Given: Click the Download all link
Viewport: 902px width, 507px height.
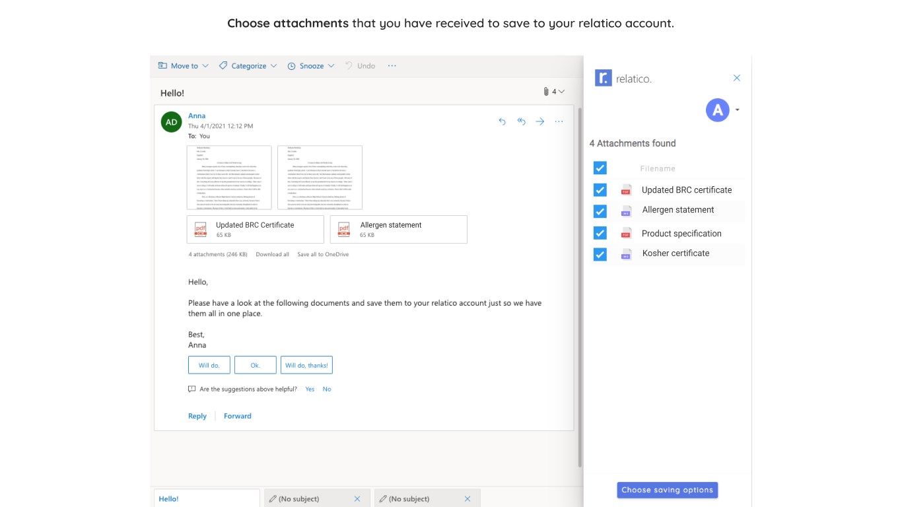Looking at the screenshot, I should click(x=272, y=254).
